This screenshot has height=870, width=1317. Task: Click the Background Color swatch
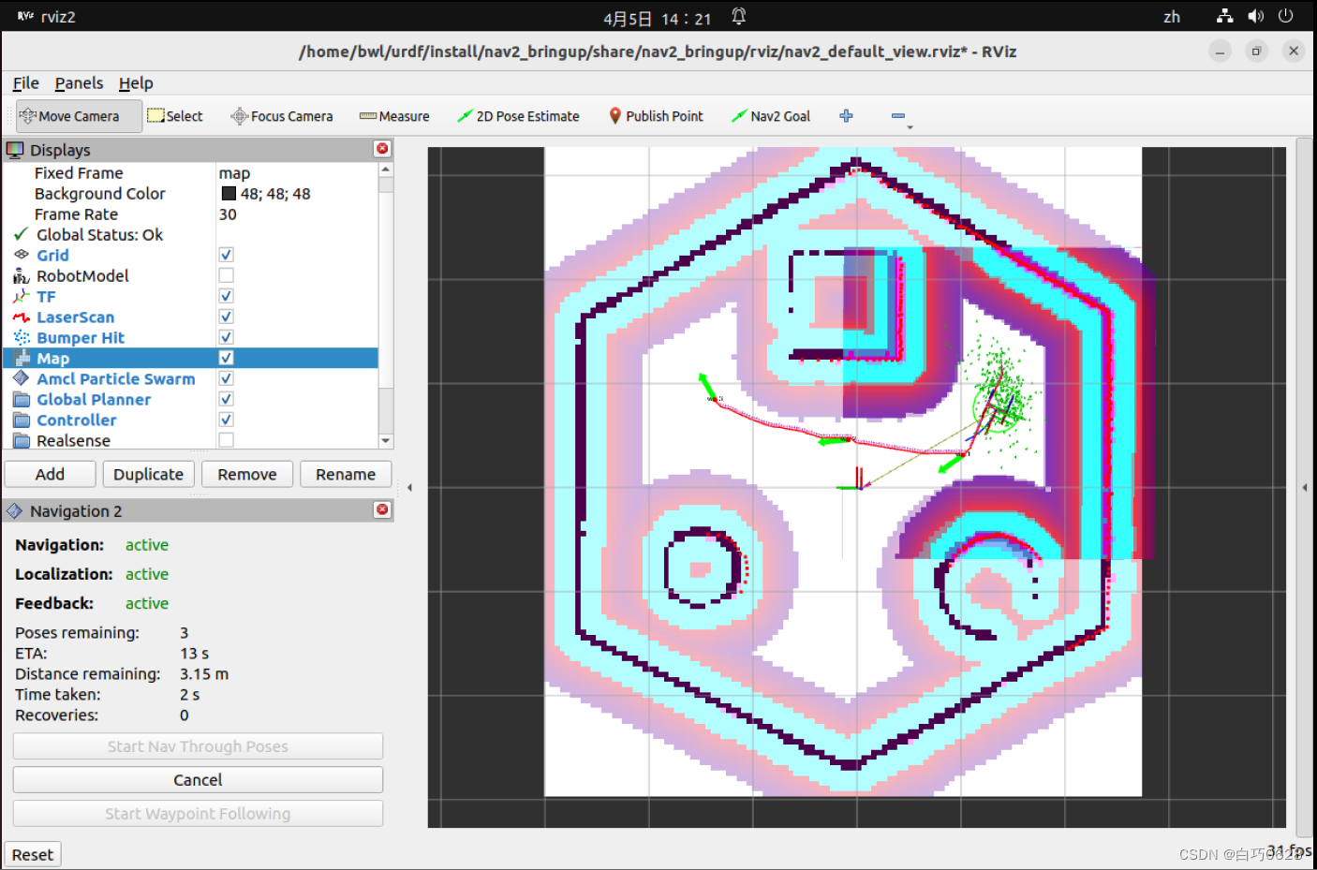point(229,194)
